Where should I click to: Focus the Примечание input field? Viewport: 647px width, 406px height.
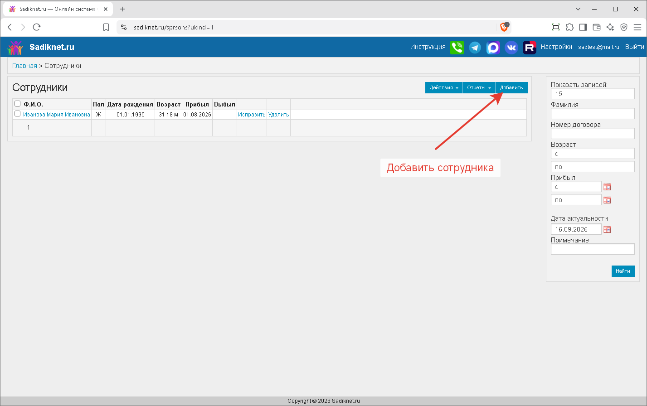coord(593,249)
